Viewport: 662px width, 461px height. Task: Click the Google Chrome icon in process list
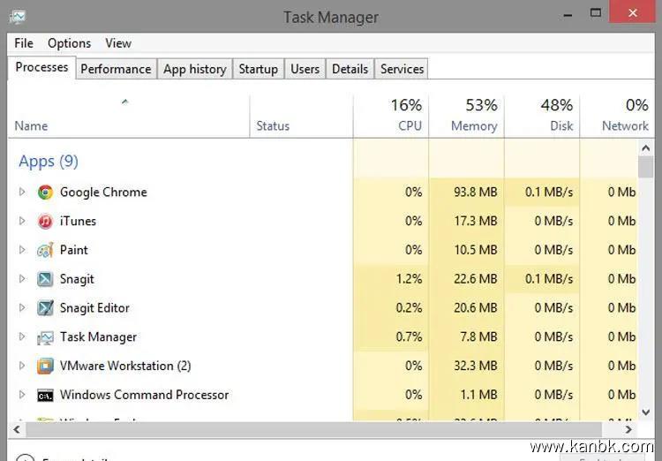[x=45, y=193]
